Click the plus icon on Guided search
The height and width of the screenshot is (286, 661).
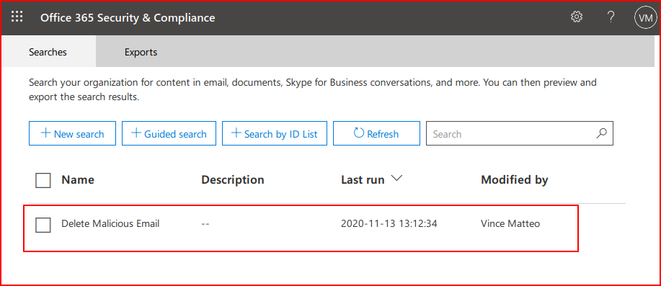[x=136, y=133]
